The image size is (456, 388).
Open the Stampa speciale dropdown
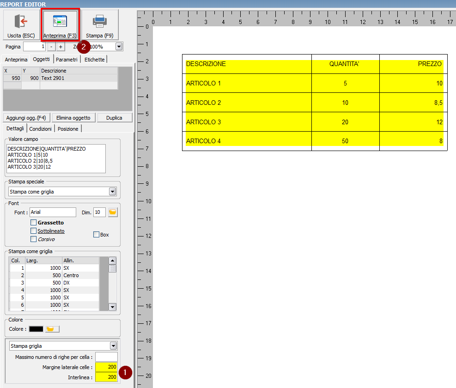(112, 192)
